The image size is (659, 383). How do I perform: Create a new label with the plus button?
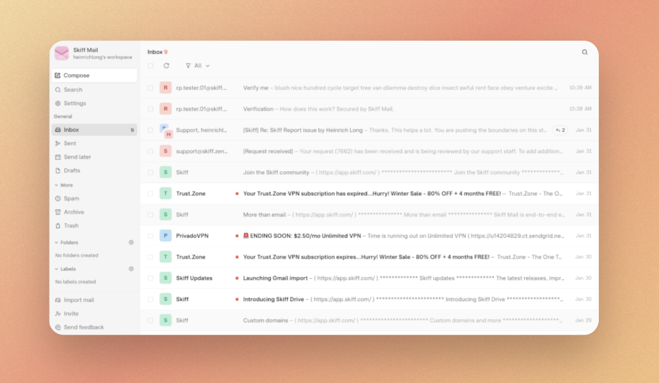click(x=131, y=268)
